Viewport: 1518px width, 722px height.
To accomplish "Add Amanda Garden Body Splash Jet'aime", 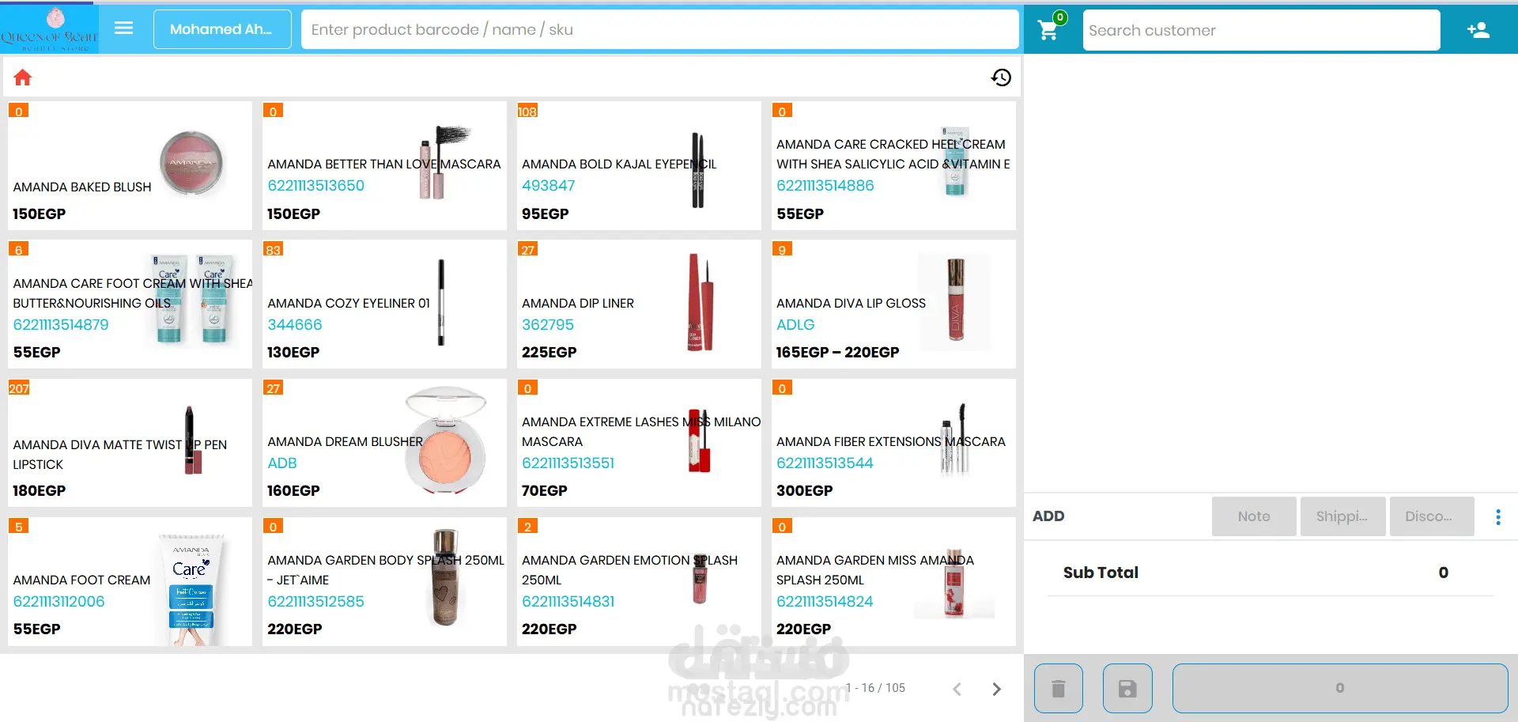I will click(x=384, y=581).
